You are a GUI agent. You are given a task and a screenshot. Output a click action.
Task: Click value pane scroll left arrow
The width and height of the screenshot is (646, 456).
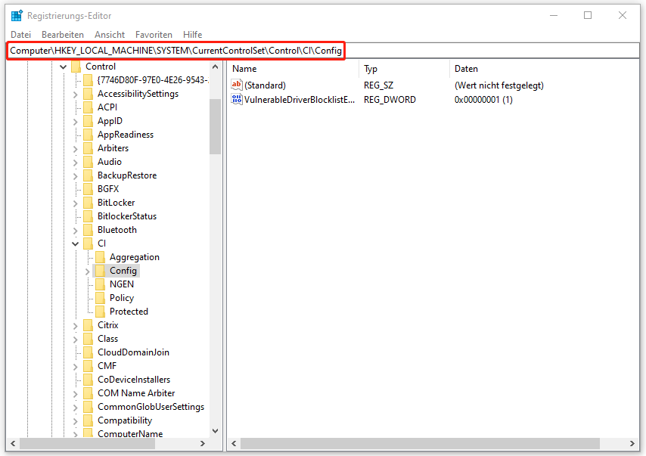pyautogui.click(x=234, y=443)
